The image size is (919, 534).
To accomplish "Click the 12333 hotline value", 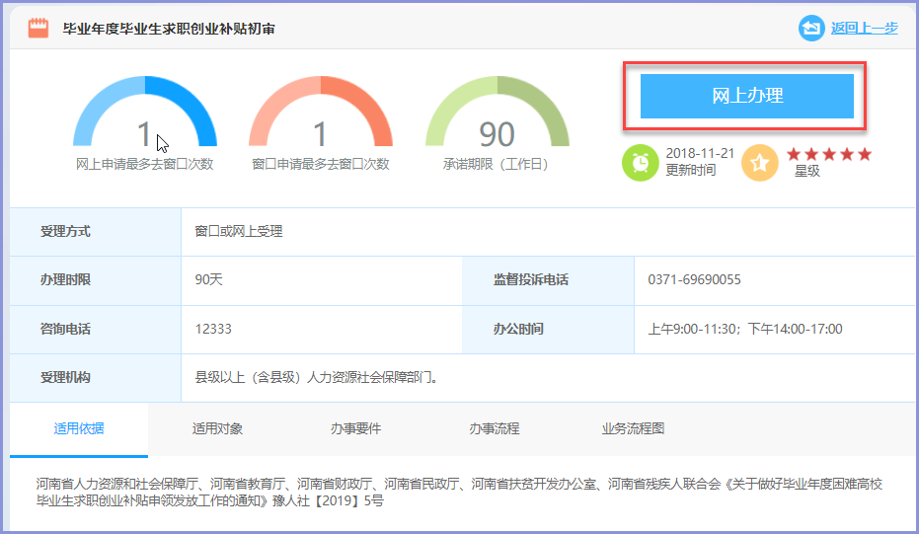I will click(213, 329).
